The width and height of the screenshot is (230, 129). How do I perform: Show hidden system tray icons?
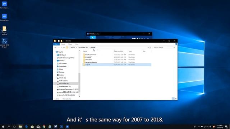click(x=199, y=126)
